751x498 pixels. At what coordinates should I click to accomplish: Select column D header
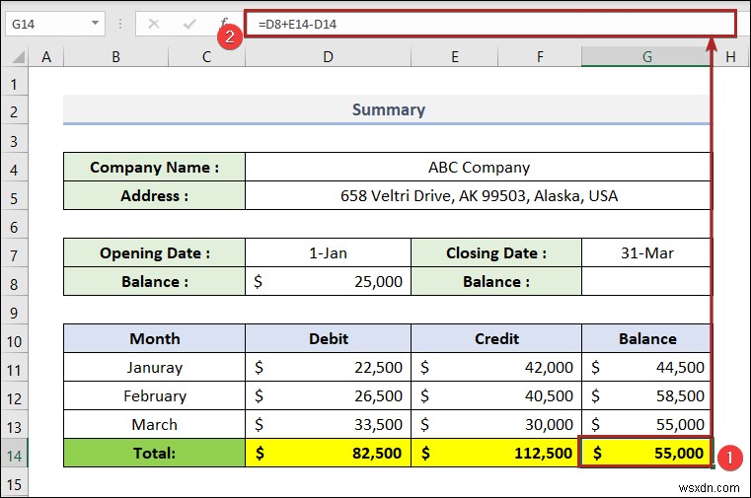coord(328,57)
